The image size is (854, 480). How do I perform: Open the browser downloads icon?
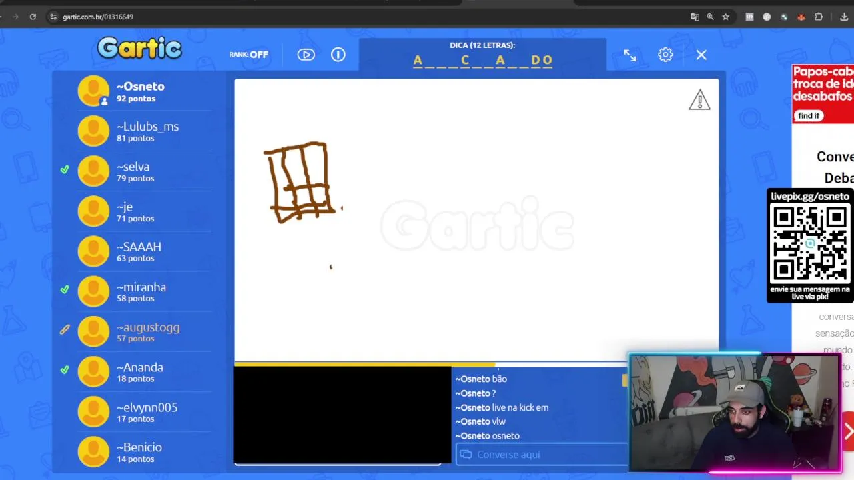(844, 17)
